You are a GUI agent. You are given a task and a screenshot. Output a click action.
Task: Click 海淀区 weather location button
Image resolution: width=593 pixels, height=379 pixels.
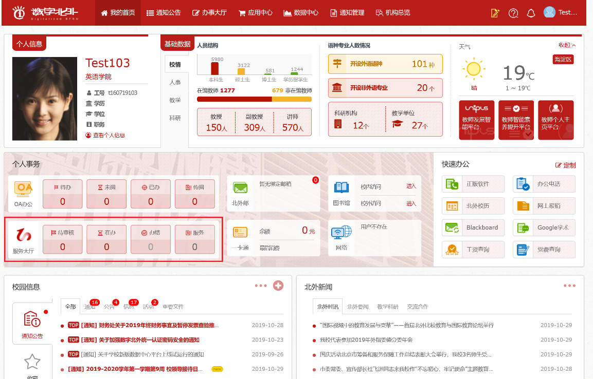point(563,59)
